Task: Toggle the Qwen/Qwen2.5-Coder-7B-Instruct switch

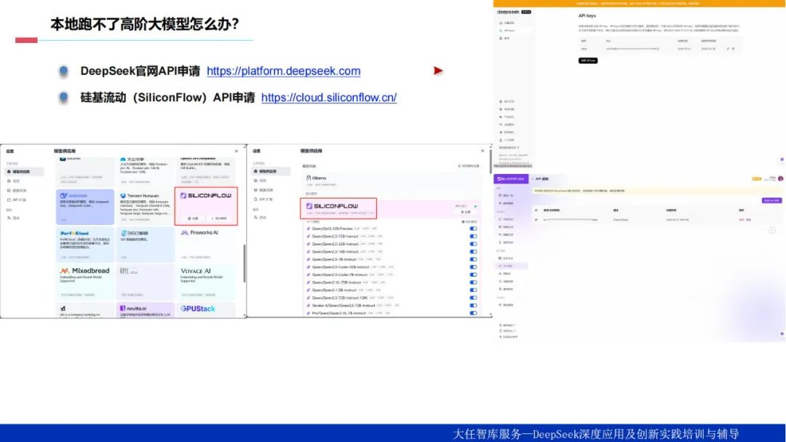Action: (x=473, y=275)
